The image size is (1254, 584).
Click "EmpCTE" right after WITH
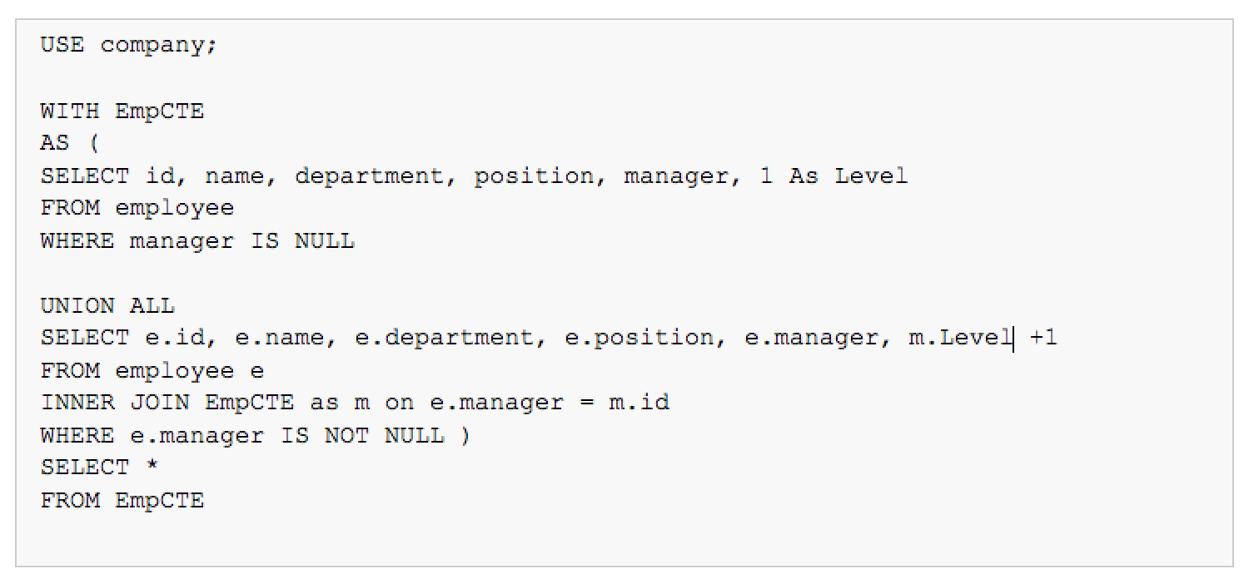(x=160, y=111)
